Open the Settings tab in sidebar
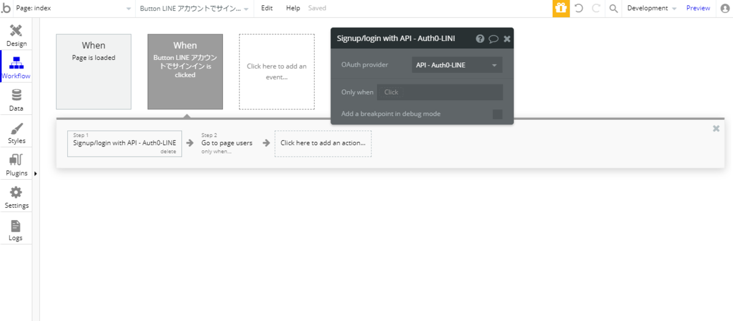This screenshot has width=733, height=321. [16, 197]
